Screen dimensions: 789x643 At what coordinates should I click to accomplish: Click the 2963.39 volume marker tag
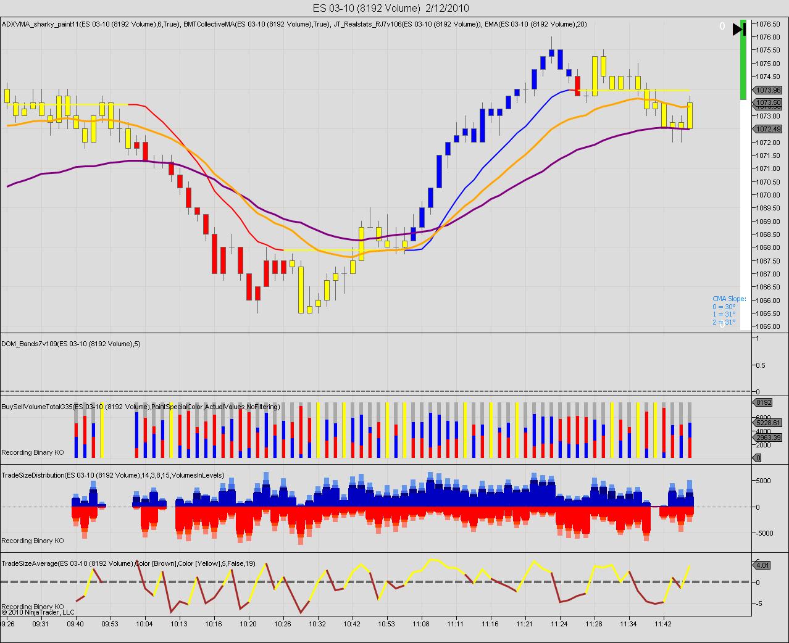click(x=768, y=438)
